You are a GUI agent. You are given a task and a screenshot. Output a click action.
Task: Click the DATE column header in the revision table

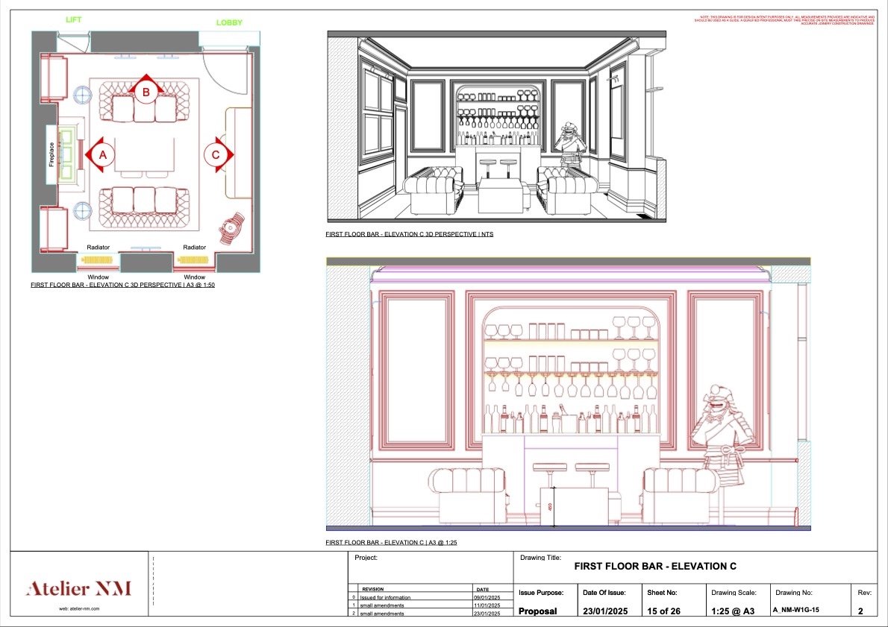tap(483, 589)
